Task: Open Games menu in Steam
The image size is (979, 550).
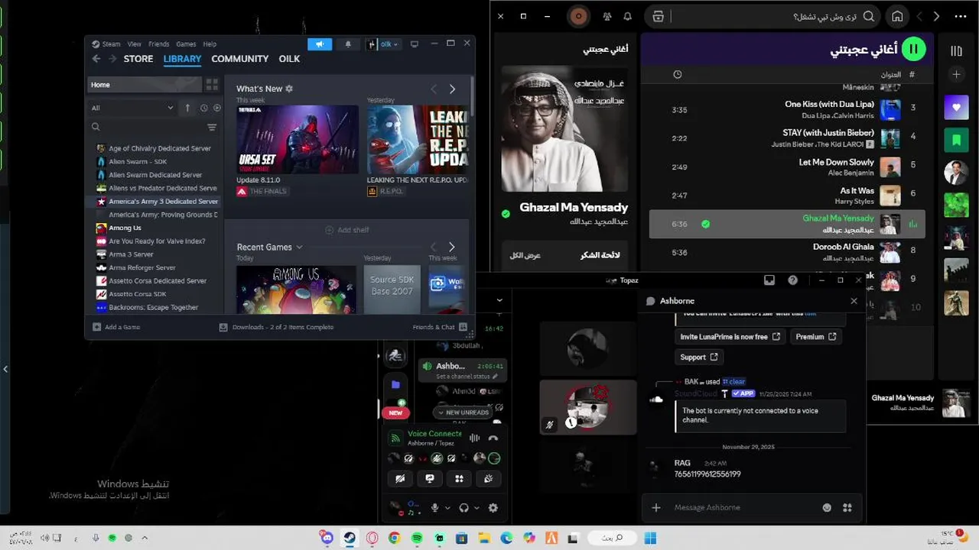Action: point(186,44)
